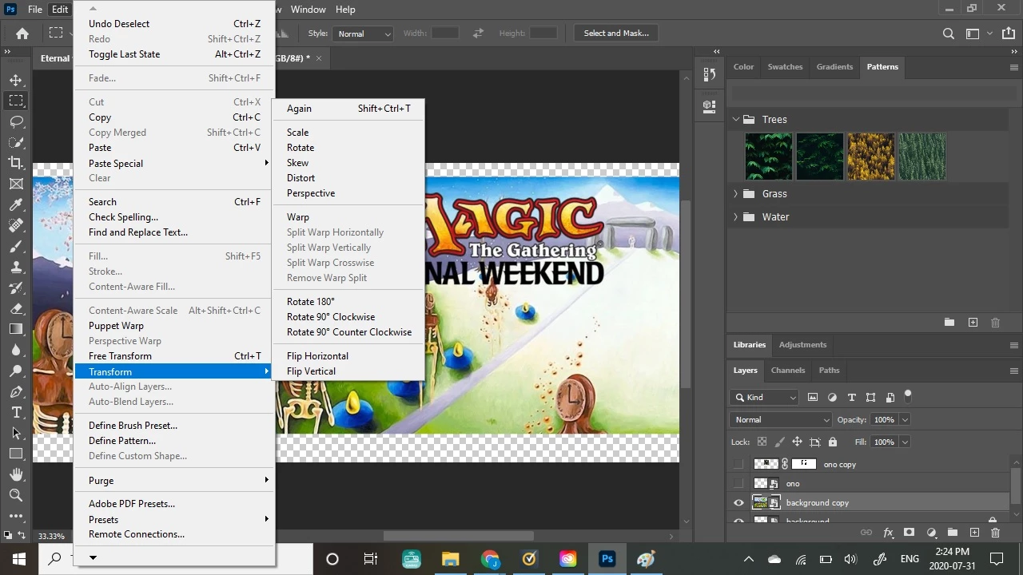Show the 'ono copy' layer

click(738, 464)
